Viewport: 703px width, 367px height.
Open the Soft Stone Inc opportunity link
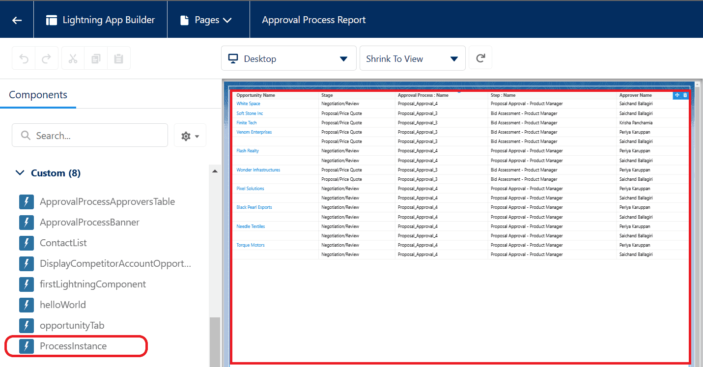click(x=250, y=113)
